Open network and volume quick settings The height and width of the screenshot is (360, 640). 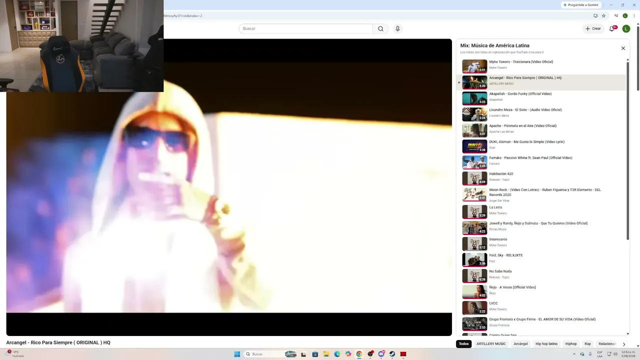point(611,354)
